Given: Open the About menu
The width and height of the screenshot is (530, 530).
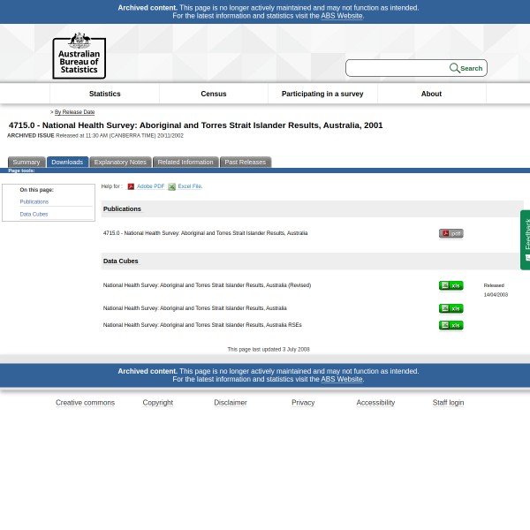Looking at the screenshot, I should click(431, 94).
